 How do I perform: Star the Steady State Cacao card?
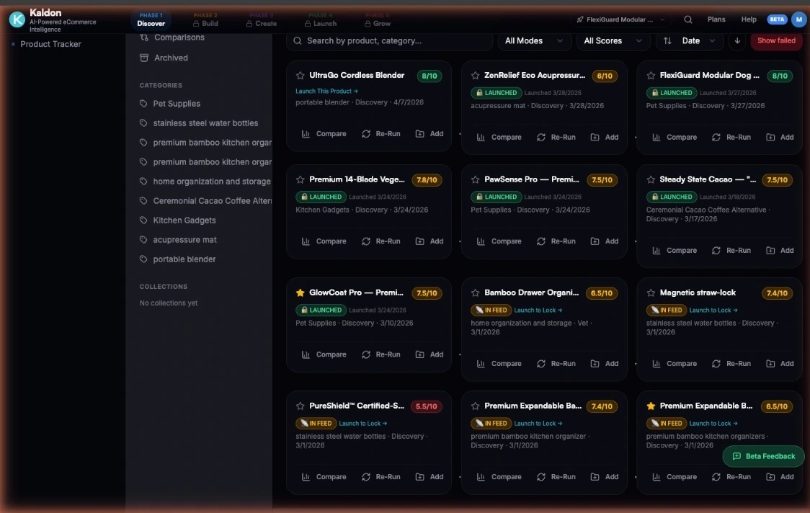coord(651,179)
